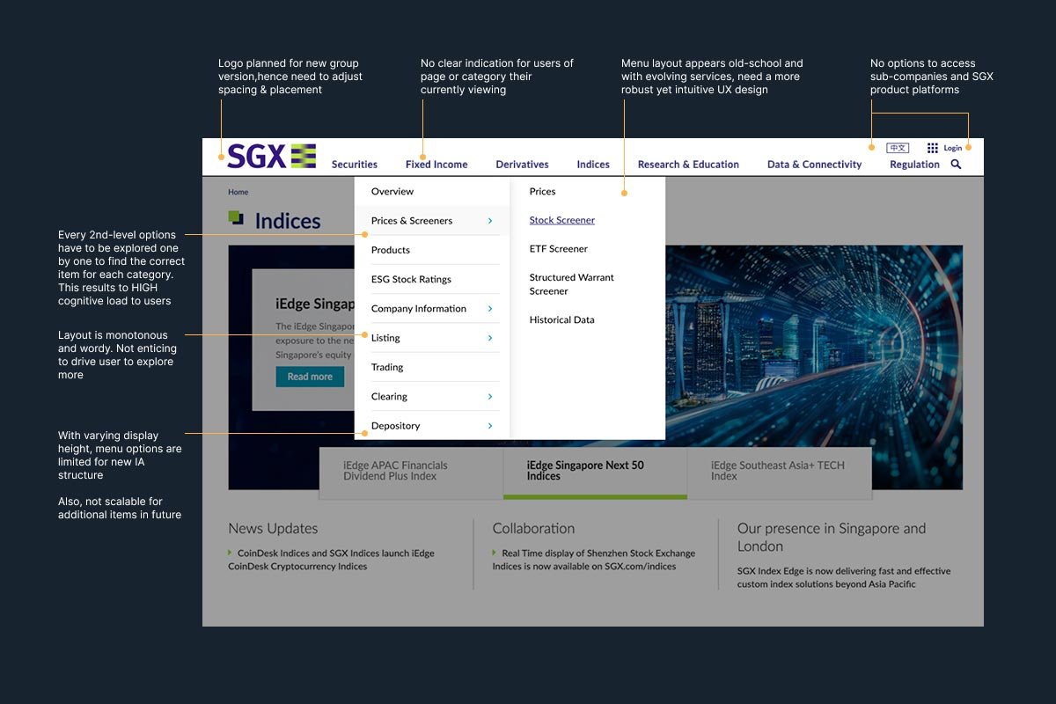Select iEdge APAC Financials Dividend Plus tab
The image size is (1056, 704).
coord(395,471)
